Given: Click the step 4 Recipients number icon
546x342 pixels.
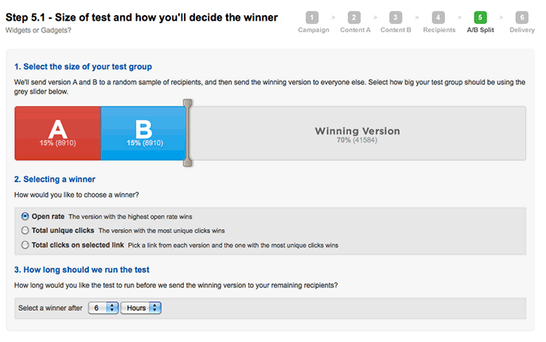Looking at the screenshot, I should [x=438, y=17].
